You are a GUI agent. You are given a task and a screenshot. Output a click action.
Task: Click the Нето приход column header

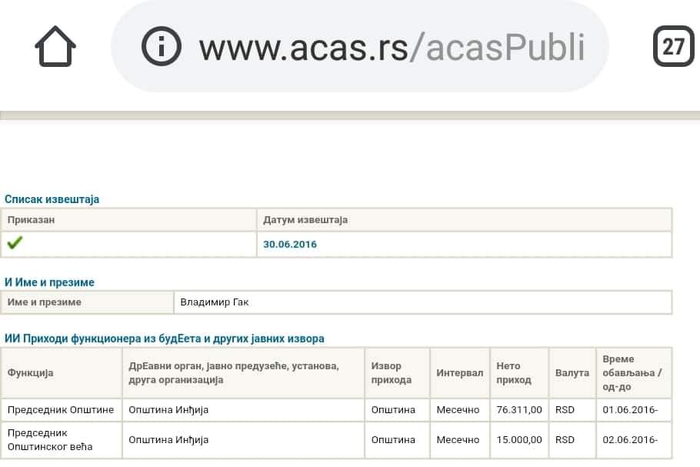point(519,373)
